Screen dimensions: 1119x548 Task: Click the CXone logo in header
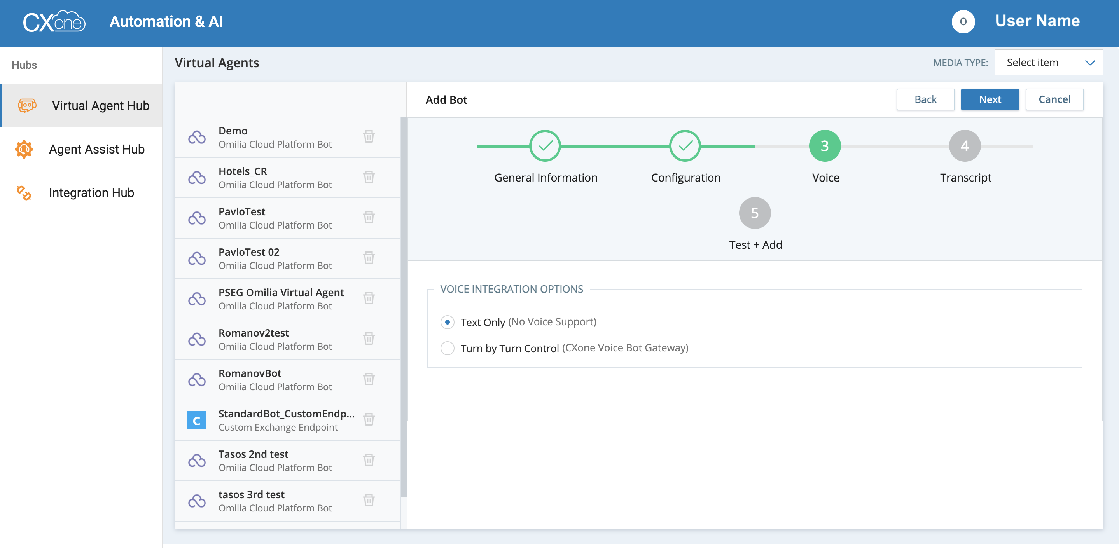click(x=54, y=21)
